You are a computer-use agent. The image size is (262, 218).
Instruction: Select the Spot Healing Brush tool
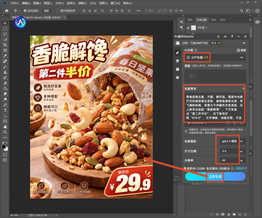pyautogui.click(x=5, y=61)
